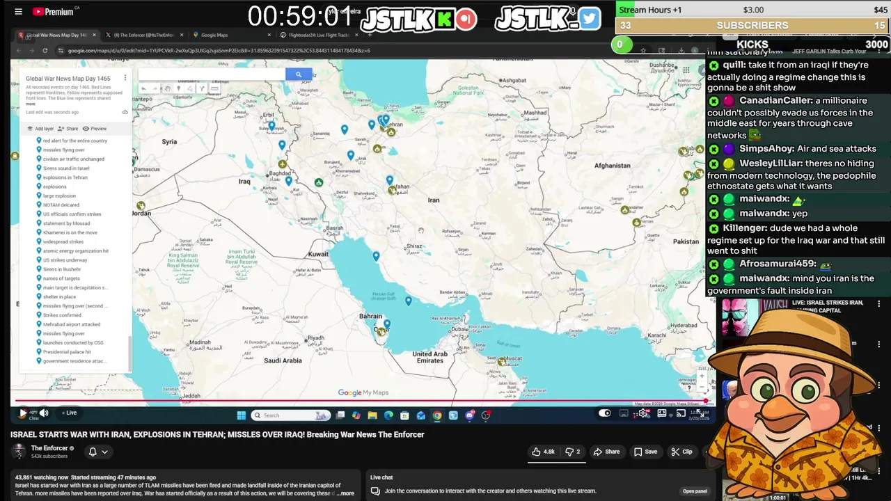Click the Add layer button
Viewport: 891px width, 501px height.
click(x=40, y=129)
